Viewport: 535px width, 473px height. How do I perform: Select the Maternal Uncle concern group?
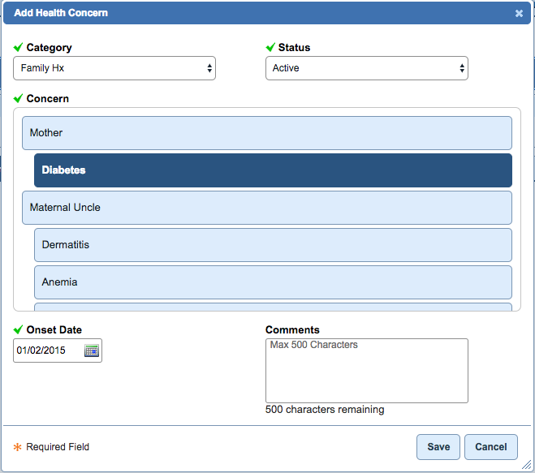[266, 208]
